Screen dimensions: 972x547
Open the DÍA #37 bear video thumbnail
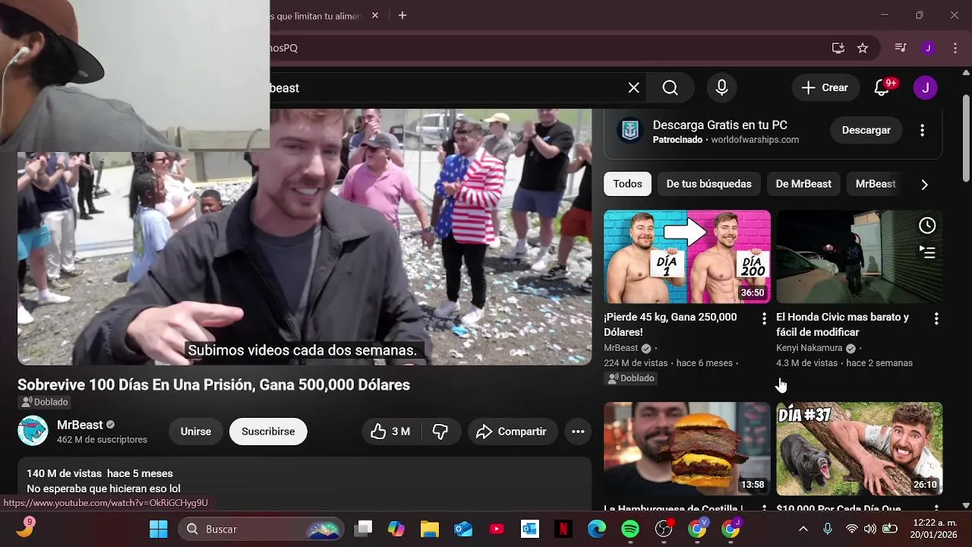860,449
